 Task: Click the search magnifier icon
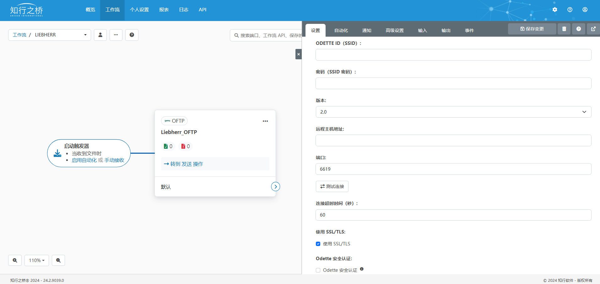(x=236, y=35)
